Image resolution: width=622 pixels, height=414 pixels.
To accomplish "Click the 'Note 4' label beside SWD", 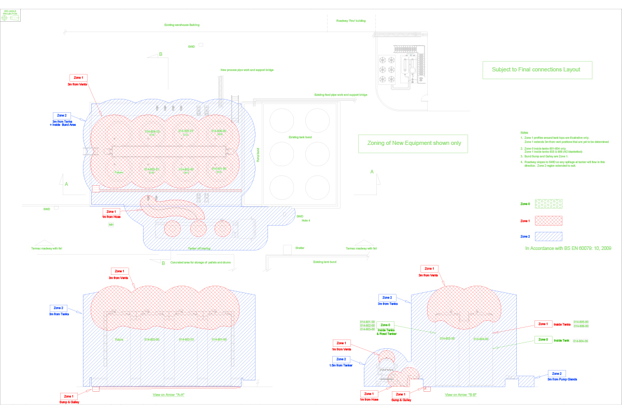I will pos(306,220).
